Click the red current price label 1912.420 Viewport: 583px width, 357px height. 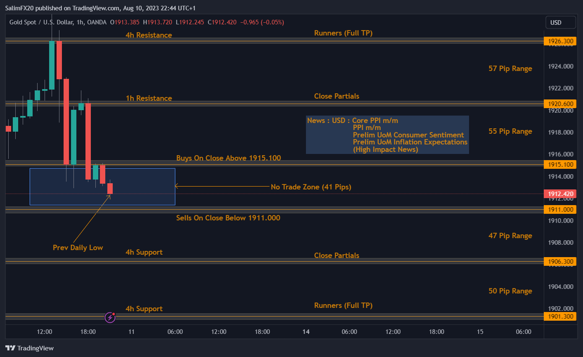coord(560,194)
